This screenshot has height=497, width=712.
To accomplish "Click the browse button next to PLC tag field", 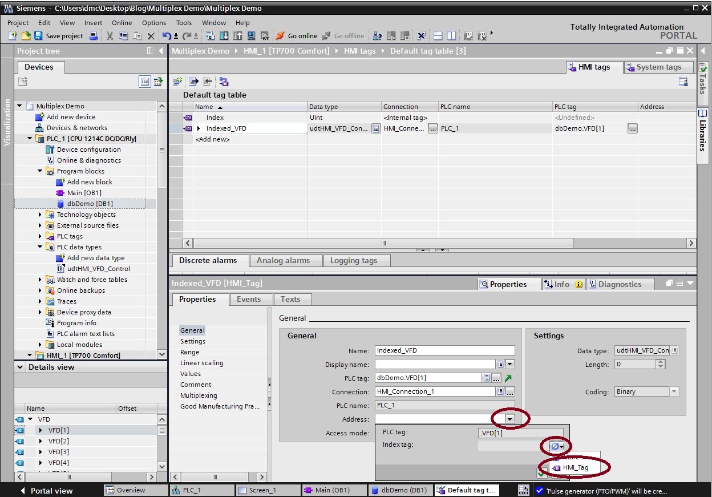I will [497, 378].
